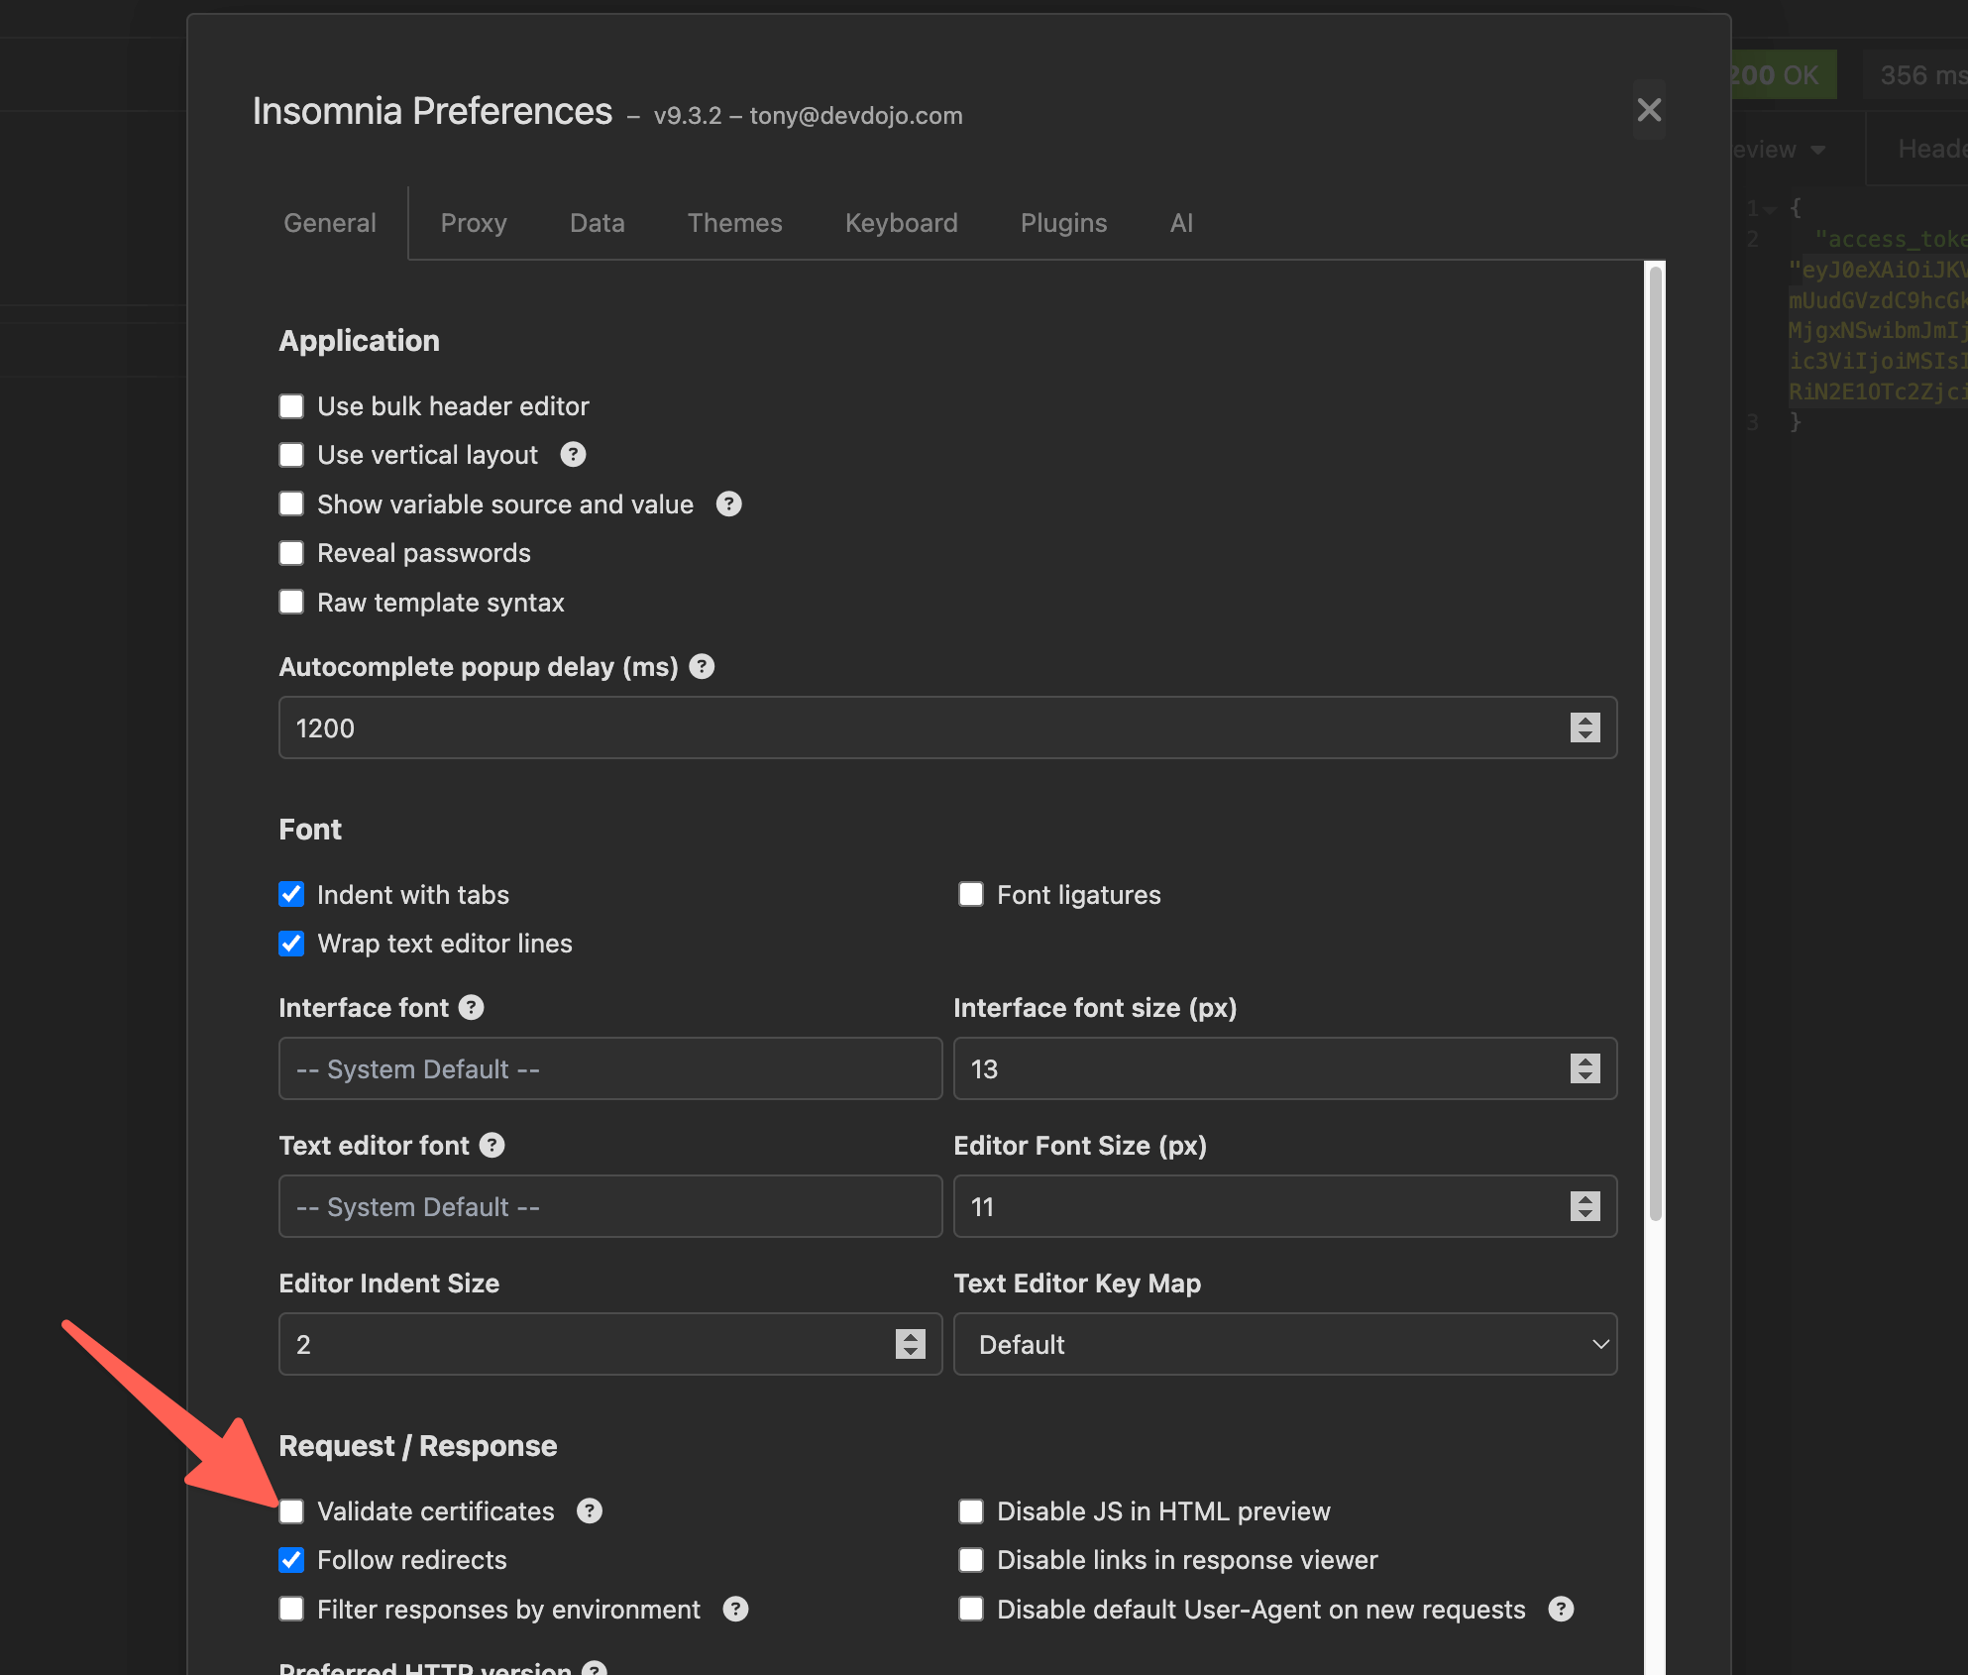Open Autocomplete popup delay help tooltip icon
Screen dimensions: 1968x1675
pos(702,667)
